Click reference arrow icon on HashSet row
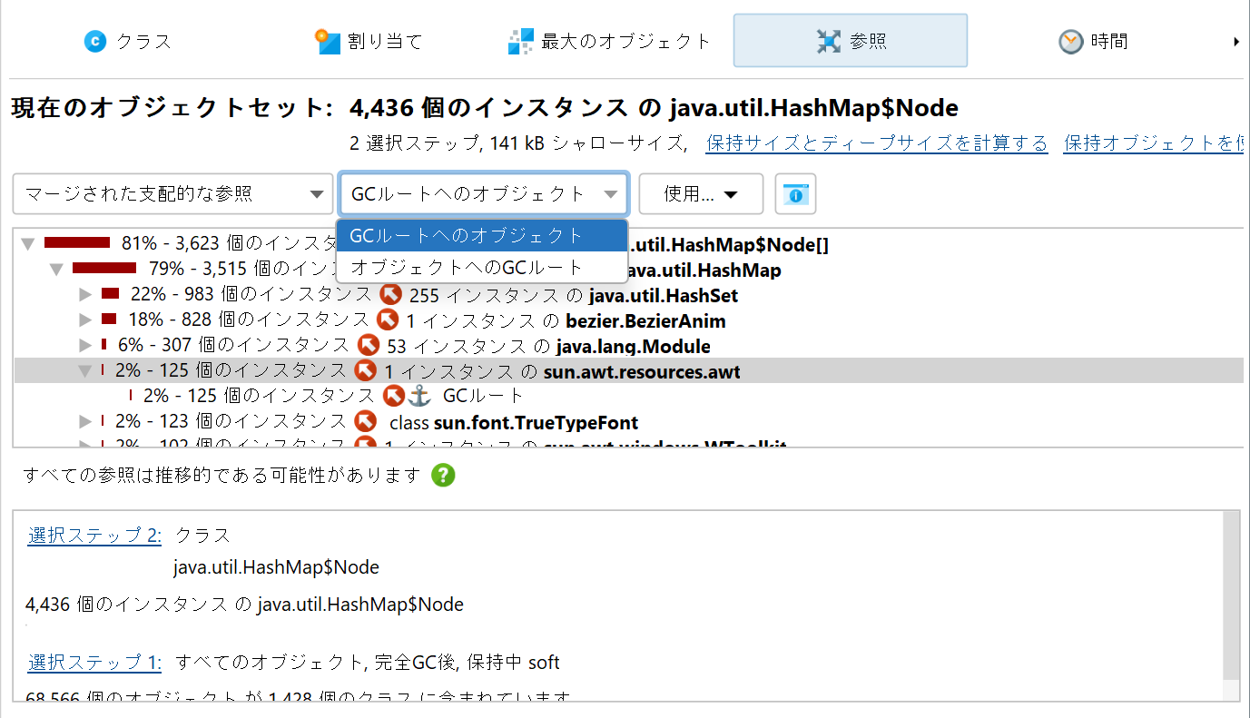Screen dimensions: 1250x718 click(390, 294)
